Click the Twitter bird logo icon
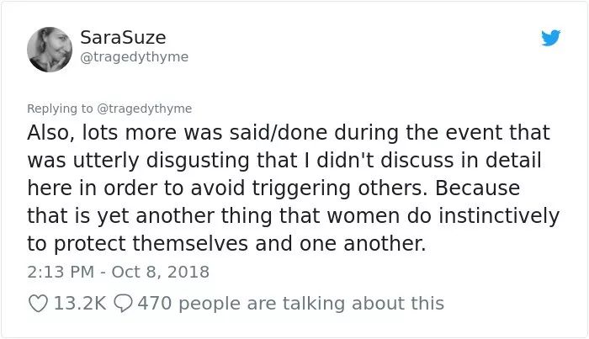The image size is (589, 339). click(x=550, y=38)
